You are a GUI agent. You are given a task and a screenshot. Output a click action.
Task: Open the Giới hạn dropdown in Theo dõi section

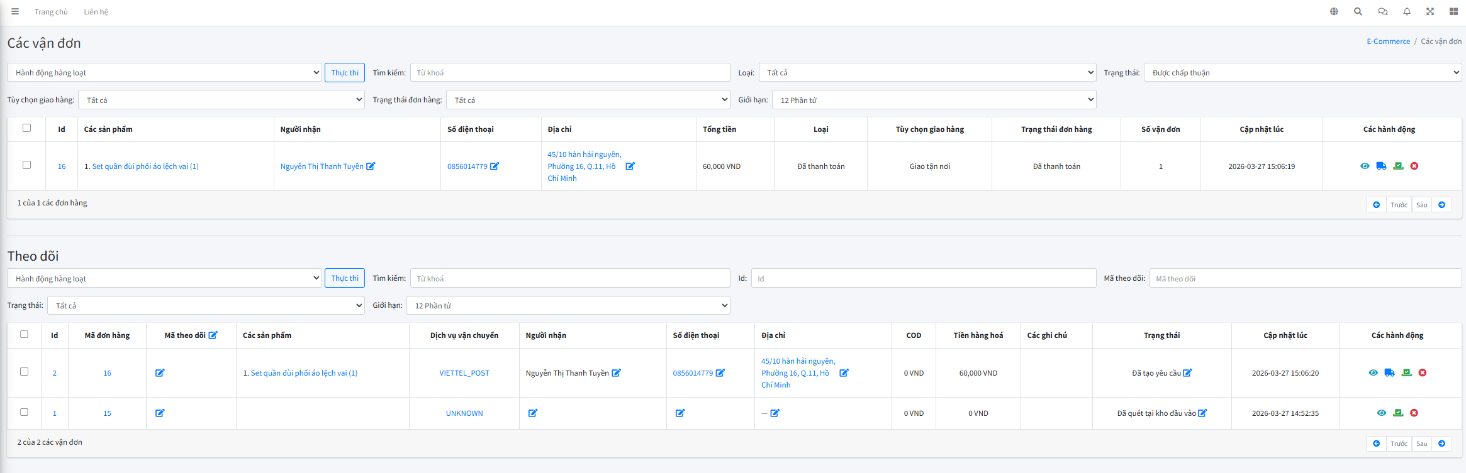[568, 306]
